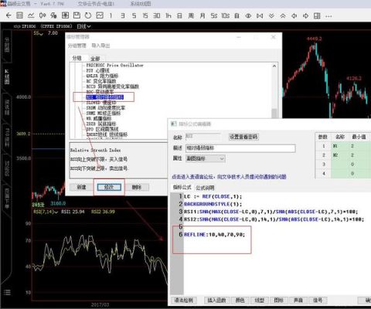Switch to the line chart icon
This screenshot has width=371, height=309.
31,15
